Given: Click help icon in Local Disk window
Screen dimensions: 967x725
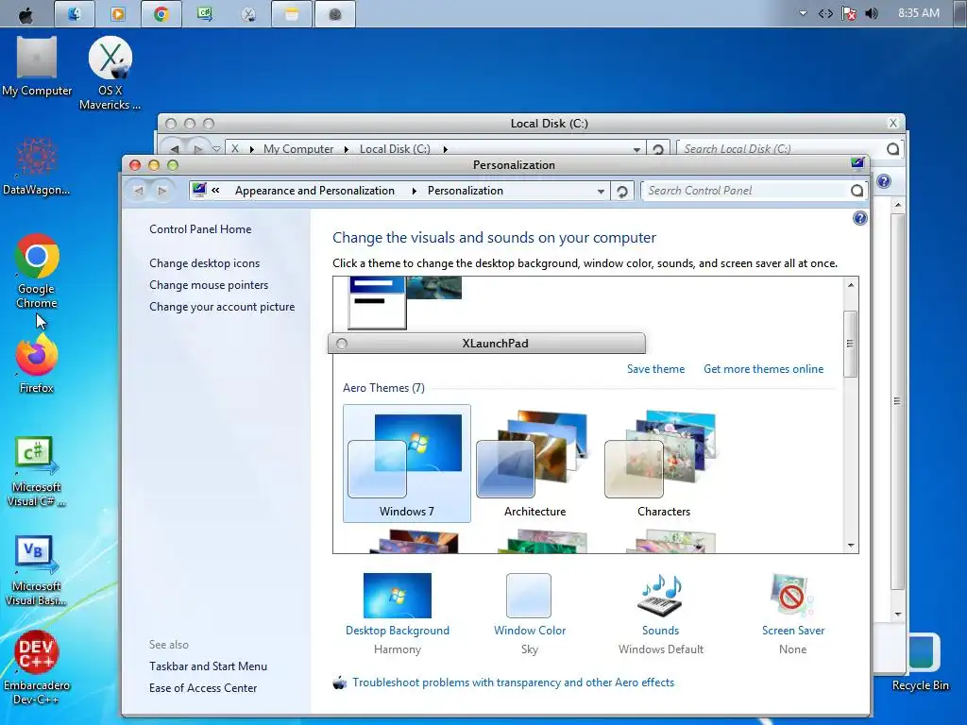Looking at the screenshot, I should [884, 181].
